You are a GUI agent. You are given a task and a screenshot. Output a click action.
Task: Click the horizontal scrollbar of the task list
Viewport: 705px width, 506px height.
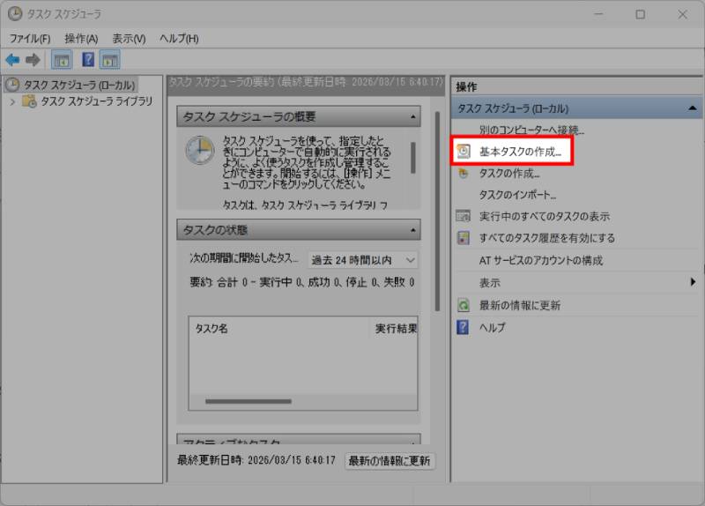click(x=249, y=401)
